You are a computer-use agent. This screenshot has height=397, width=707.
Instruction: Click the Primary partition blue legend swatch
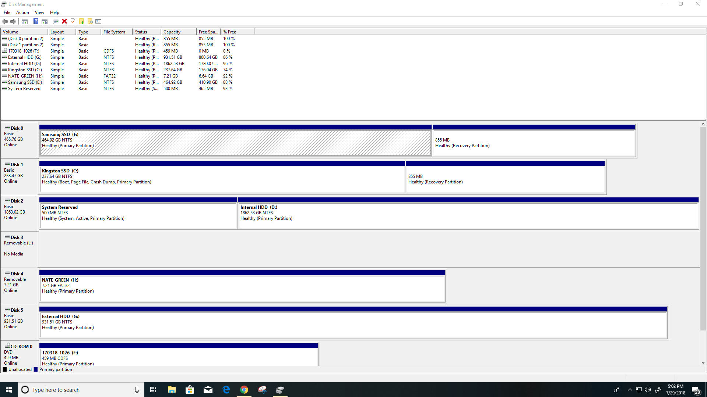(36, 369)
